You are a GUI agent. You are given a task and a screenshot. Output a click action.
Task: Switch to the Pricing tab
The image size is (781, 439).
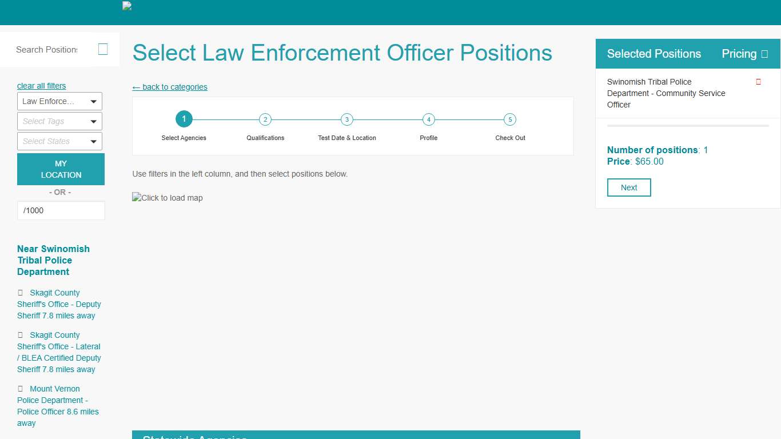(738, 53)
